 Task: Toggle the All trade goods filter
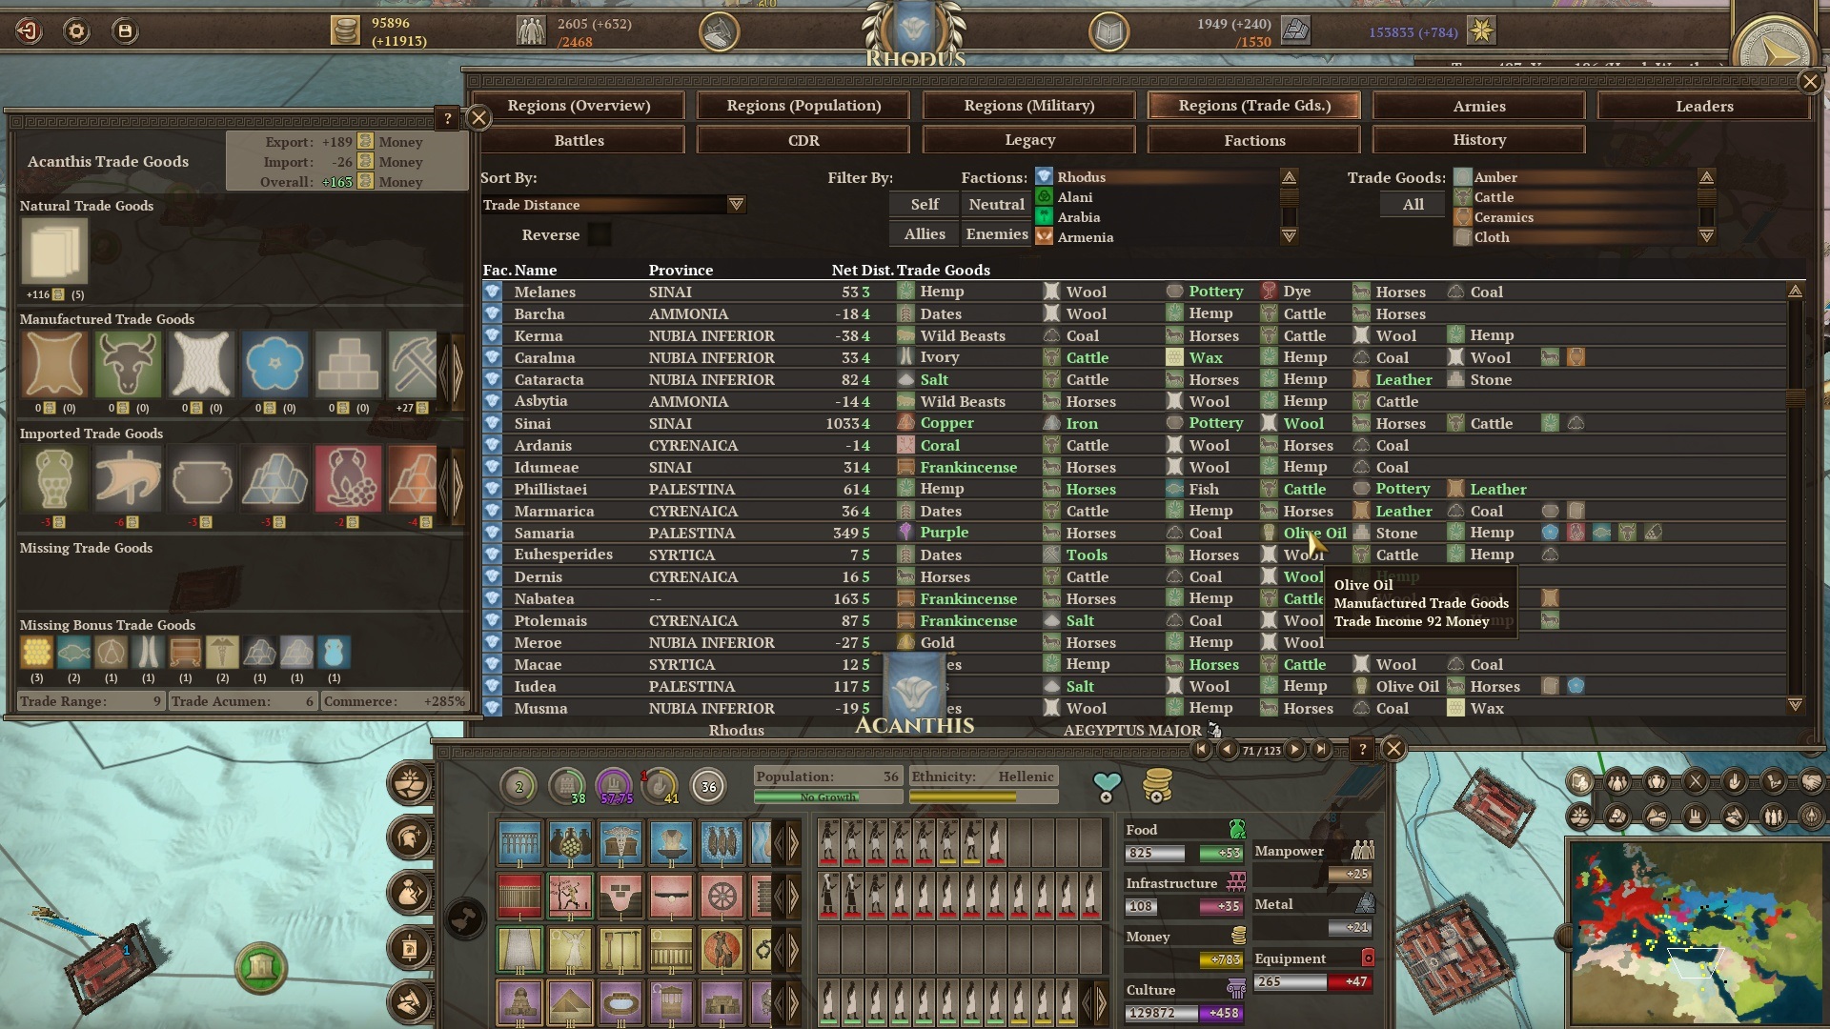pyautogui.click(x=1413, y=204)
